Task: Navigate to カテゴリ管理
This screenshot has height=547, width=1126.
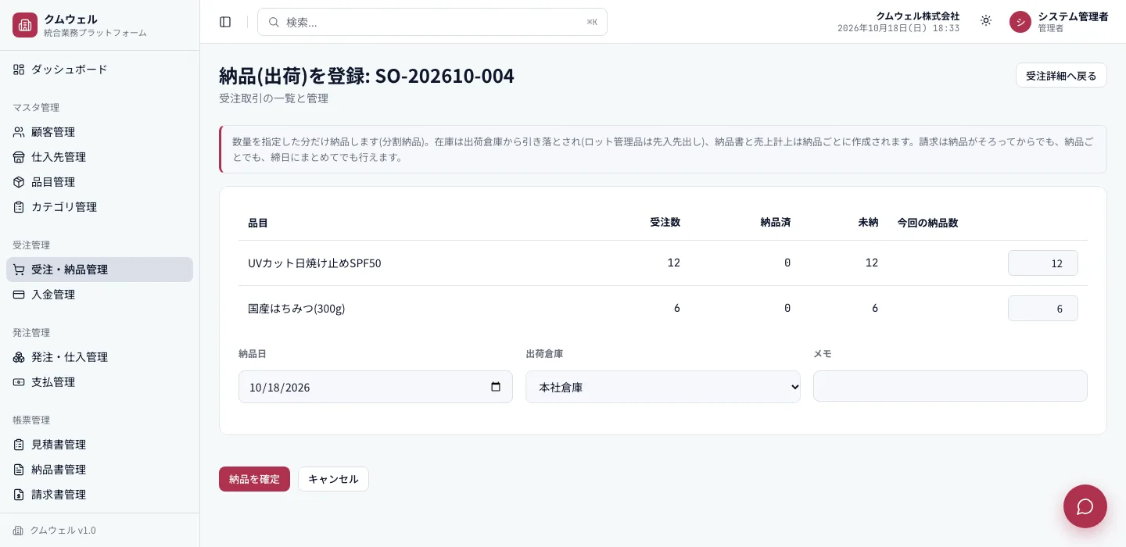Action: [99, 207]
